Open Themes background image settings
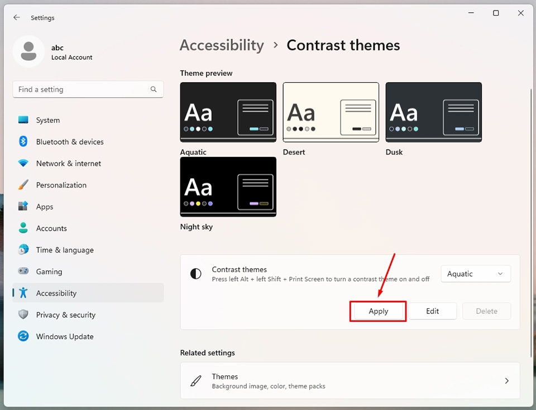 click(350, 381)
